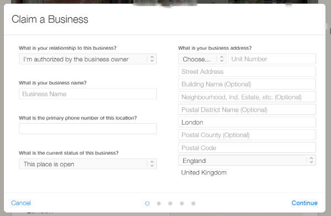The height and width of the screenshot is (216, 331).
Task: Jump to the third step dot
Action: point(170,203)
